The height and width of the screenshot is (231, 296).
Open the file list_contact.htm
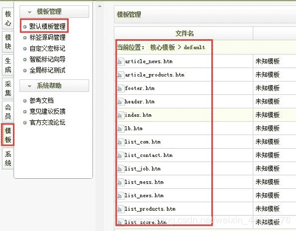149,155
